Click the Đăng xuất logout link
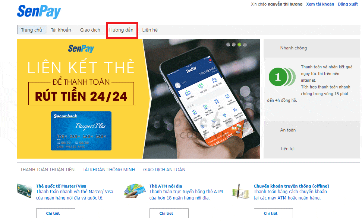The image size is (362, 224). pos(348,4)
